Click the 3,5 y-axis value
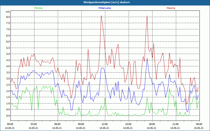The height and width of the screenshot is (131, 210). click(8, 73)
